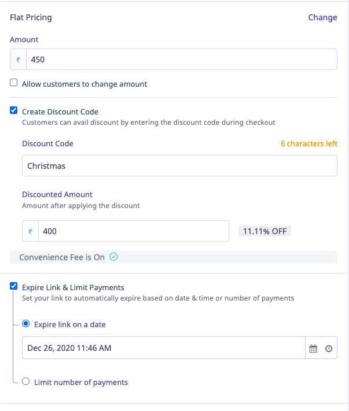This screenshot has height=411, width=349.
Task: Toggle Expire Link & Limit Payments checkbox
Action: pos(14,287)
